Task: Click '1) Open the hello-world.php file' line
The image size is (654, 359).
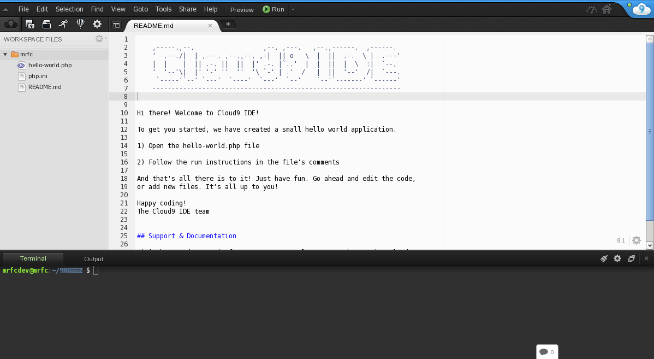Action: 198,146
